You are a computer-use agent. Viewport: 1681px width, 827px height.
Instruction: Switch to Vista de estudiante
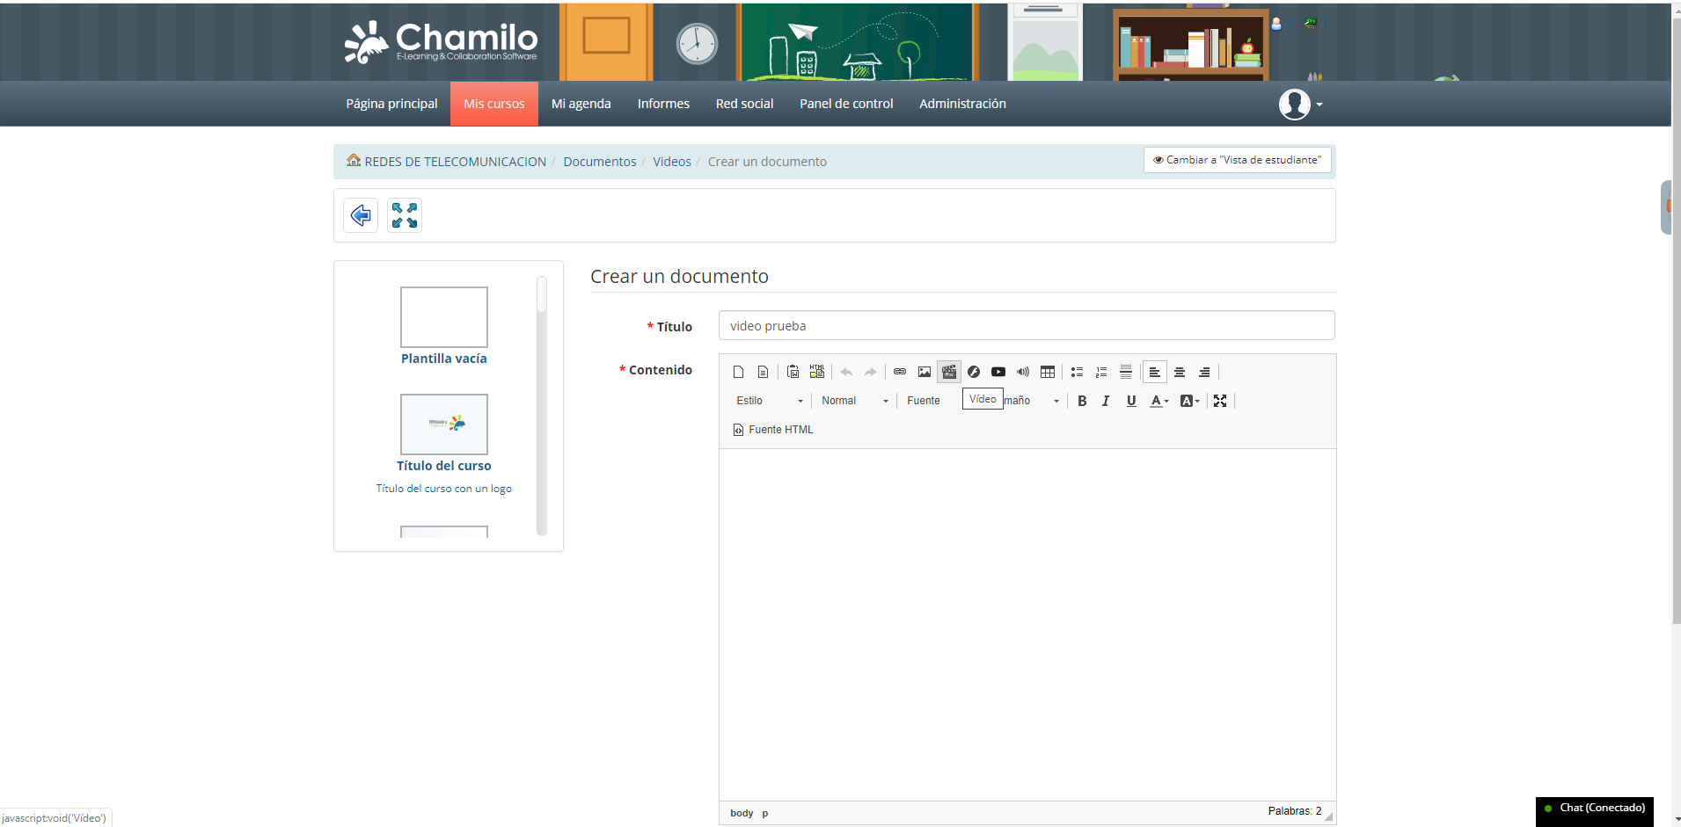[1237, 160]
